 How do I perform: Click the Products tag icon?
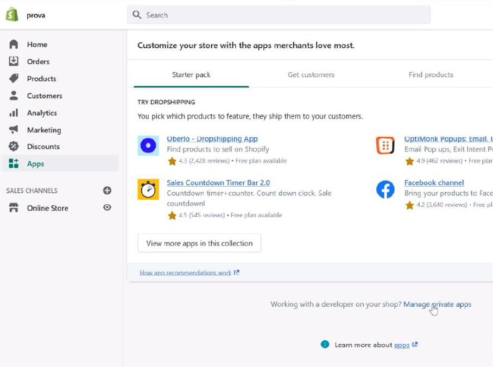(x=14, y=78)
